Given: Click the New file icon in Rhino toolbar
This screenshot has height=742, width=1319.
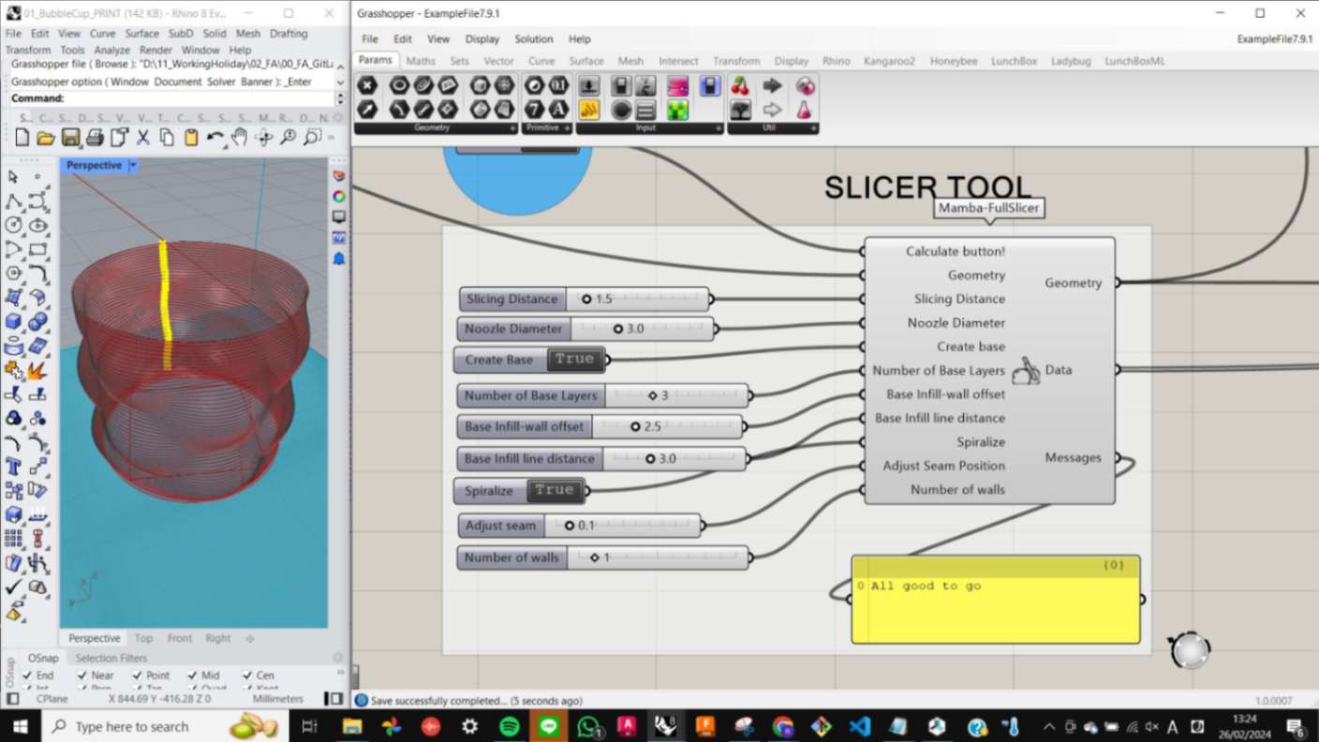Looking at the screenshot, I should pos(22,138).
